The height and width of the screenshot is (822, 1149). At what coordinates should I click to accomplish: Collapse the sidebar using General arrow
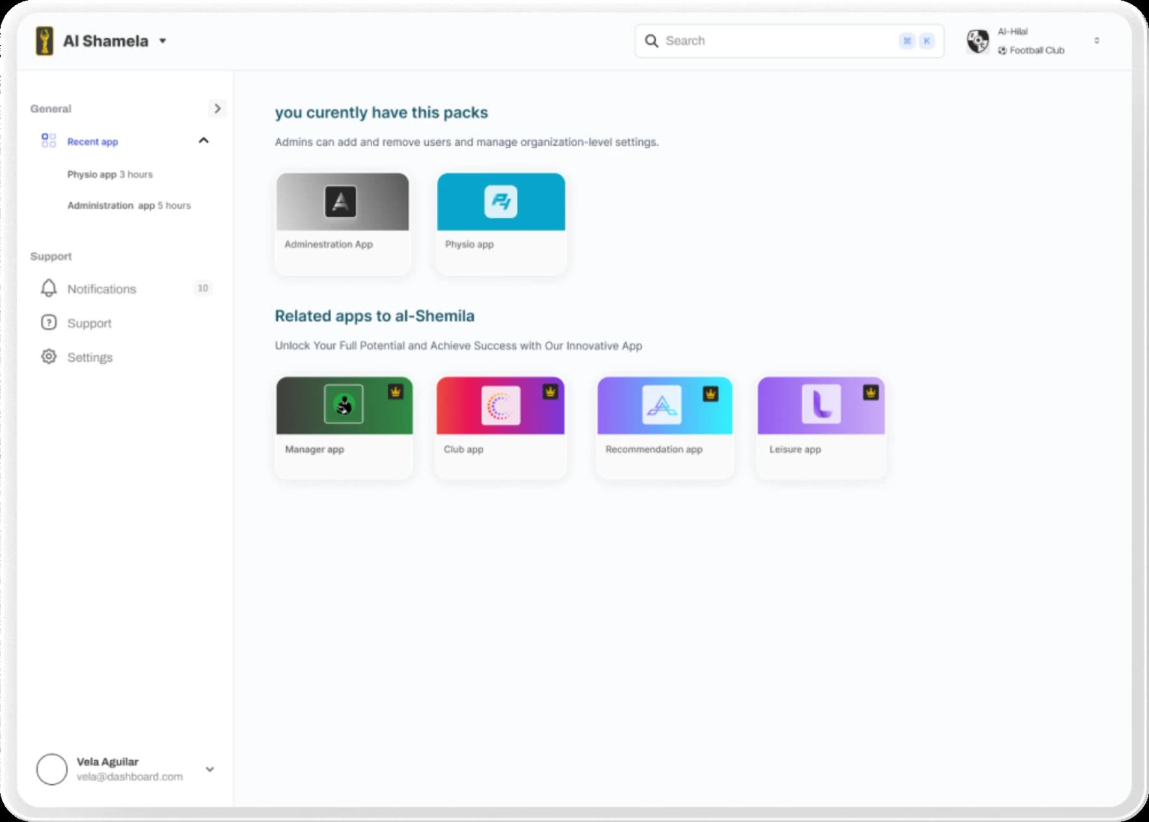coord(217,108)
